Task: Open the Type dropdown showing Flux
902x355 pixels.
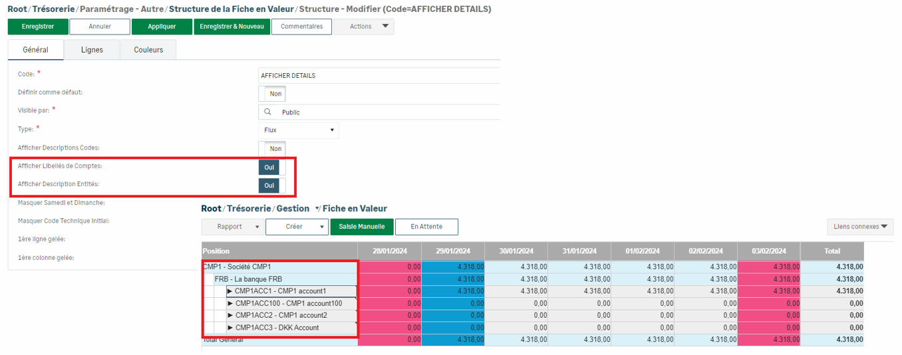Action: click(298, 130)
